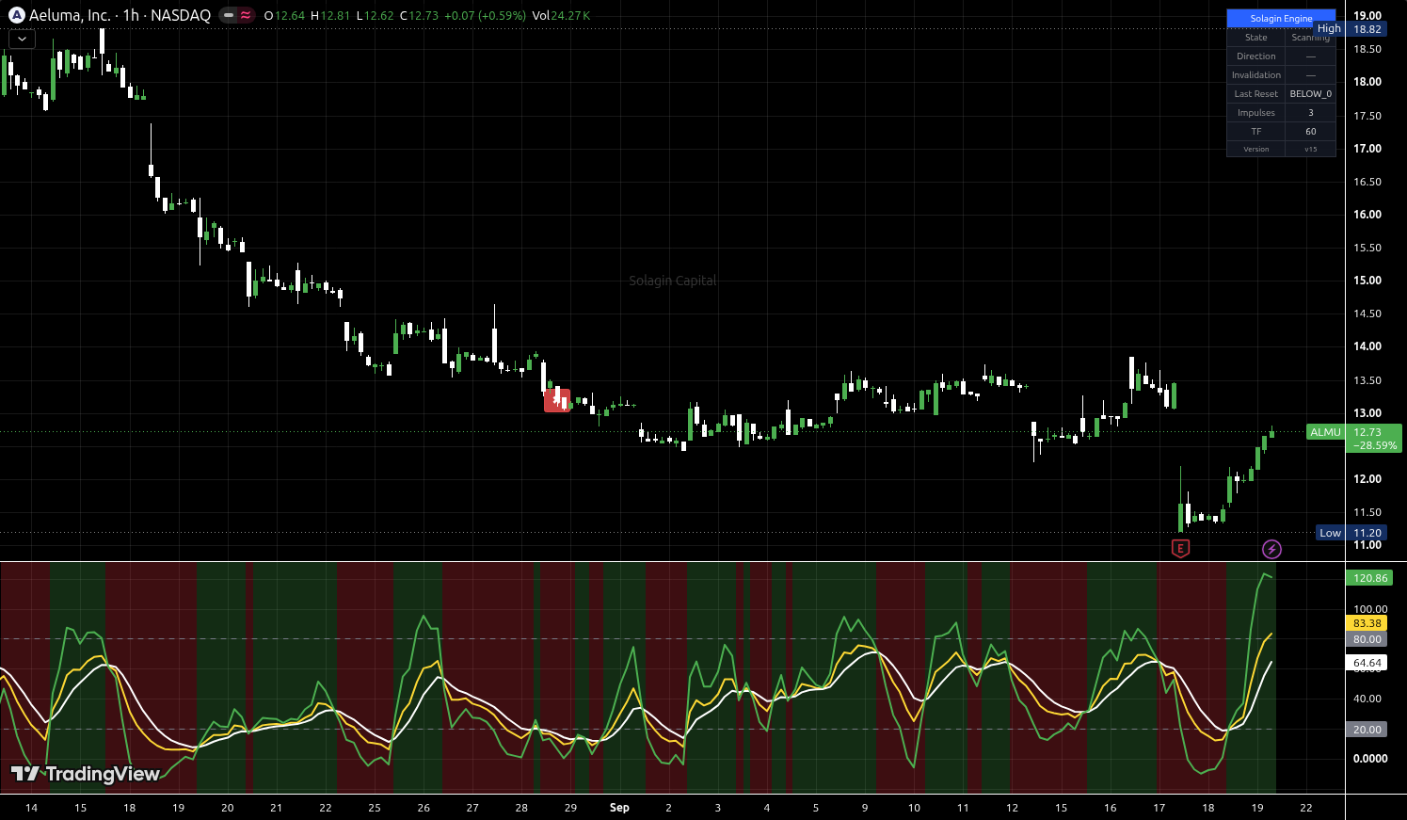Image resolution: width=1407 pixels, height=820 pixels.
Task: Open the red earnings E marker
Action: click(x=1180, y=548)
